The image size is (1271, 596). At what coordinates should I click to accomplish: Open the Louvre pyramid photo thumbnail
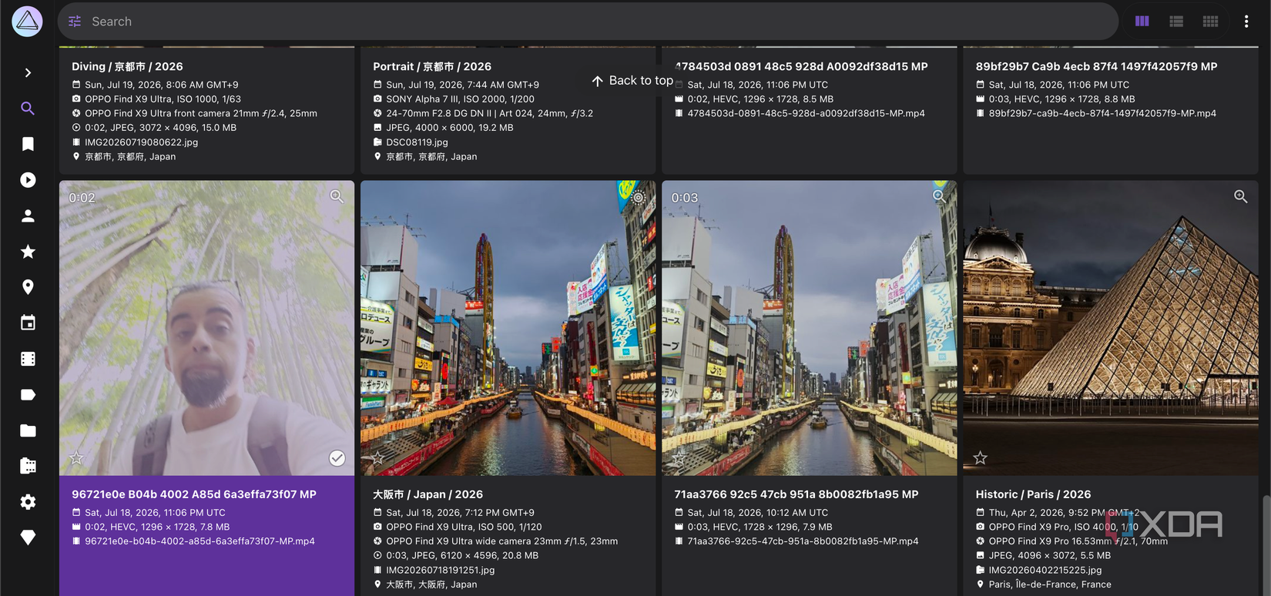coord(1111,328)
